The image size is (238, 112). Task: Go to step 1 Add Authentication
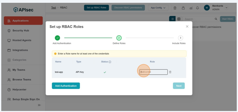pyautogui.click(x=58, y=38)
